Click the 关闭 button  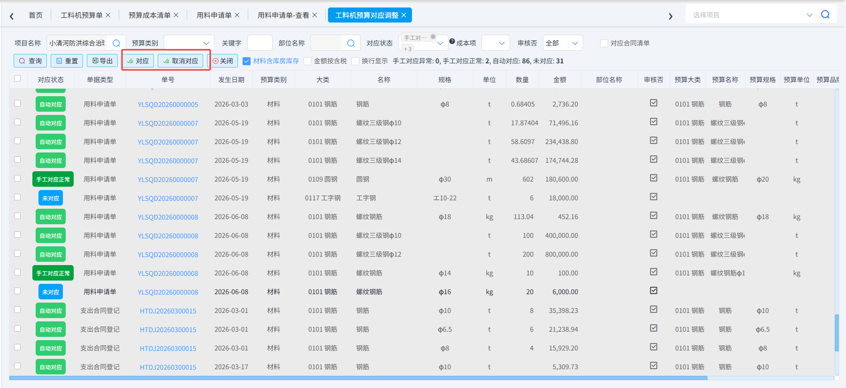tap(222, 61)
